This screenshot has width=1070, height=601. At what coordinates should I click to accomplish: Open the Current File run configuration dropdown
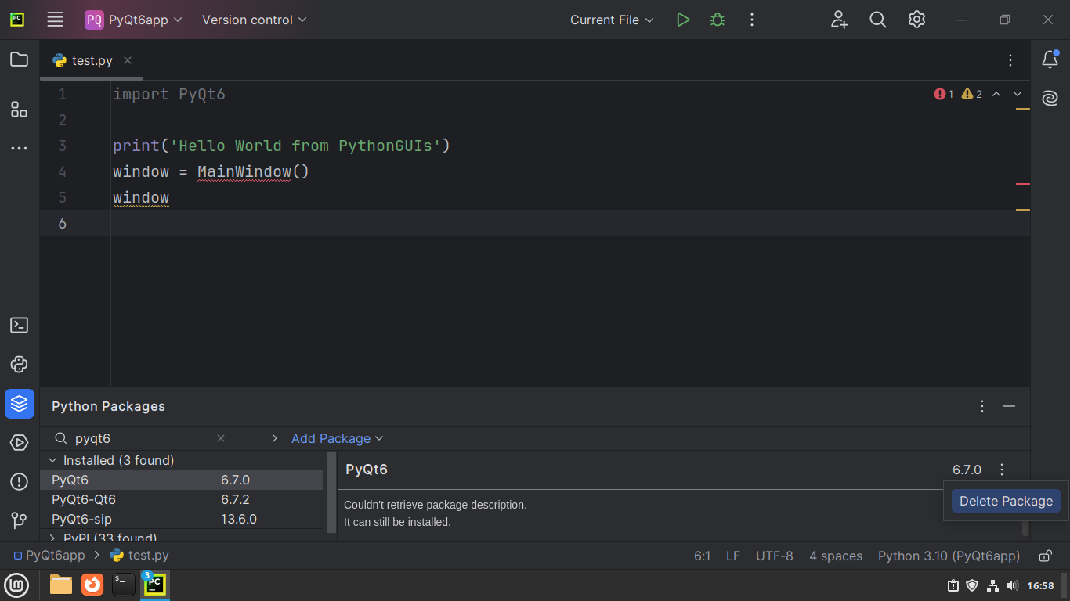[612, 20]
